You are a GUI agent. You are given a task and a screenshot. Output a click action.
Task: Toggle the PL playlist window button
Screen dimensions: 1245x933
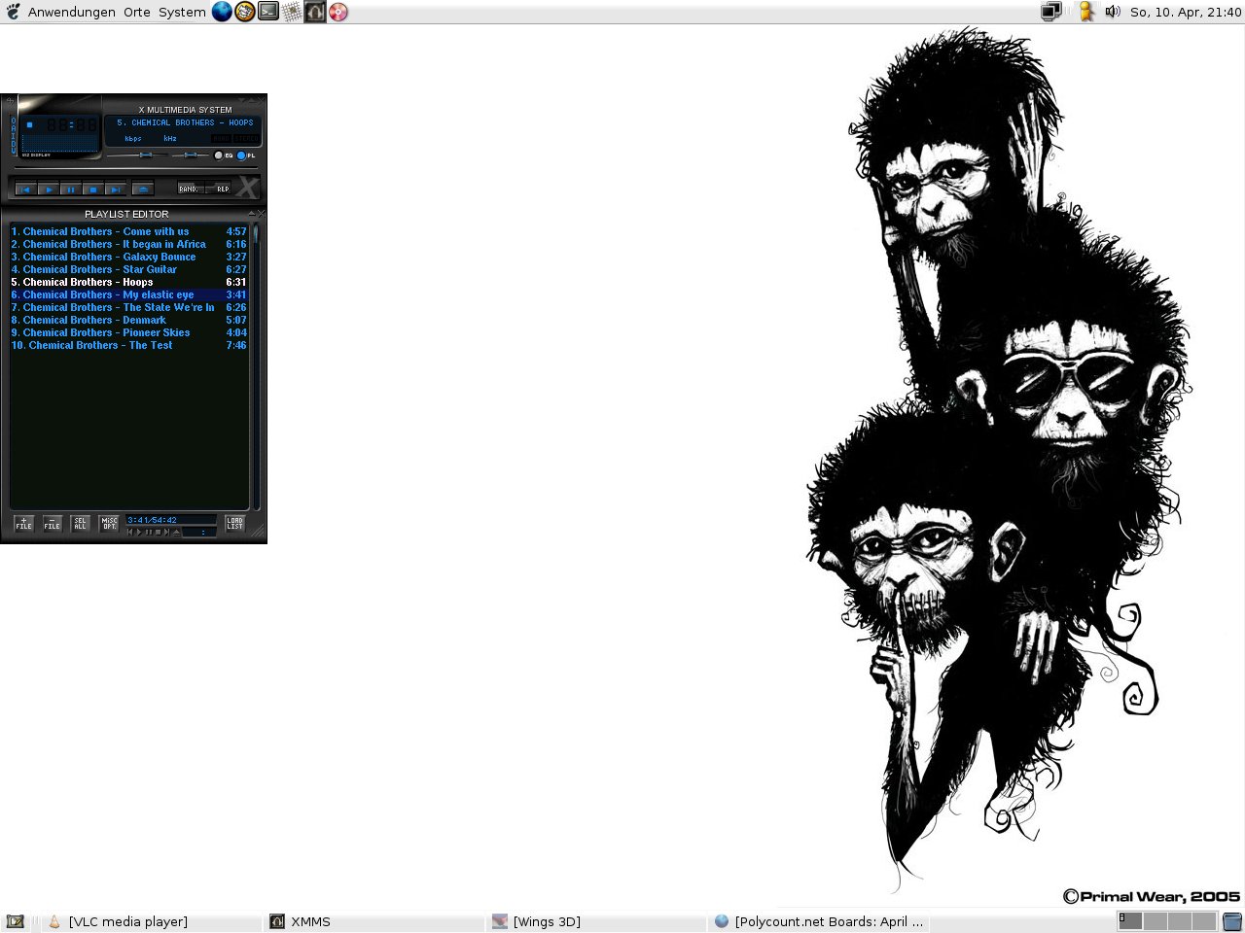[x=242, y=155]
